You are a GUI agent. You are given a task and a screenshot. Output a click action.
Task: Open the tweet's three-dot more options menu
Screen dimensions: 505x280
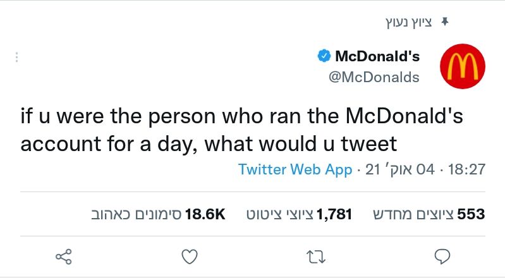coord(16,58)
